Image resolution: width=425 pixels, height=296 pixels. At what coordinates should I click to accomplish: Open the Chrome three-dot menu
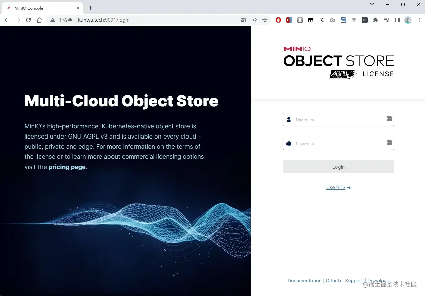coord(419,20)
